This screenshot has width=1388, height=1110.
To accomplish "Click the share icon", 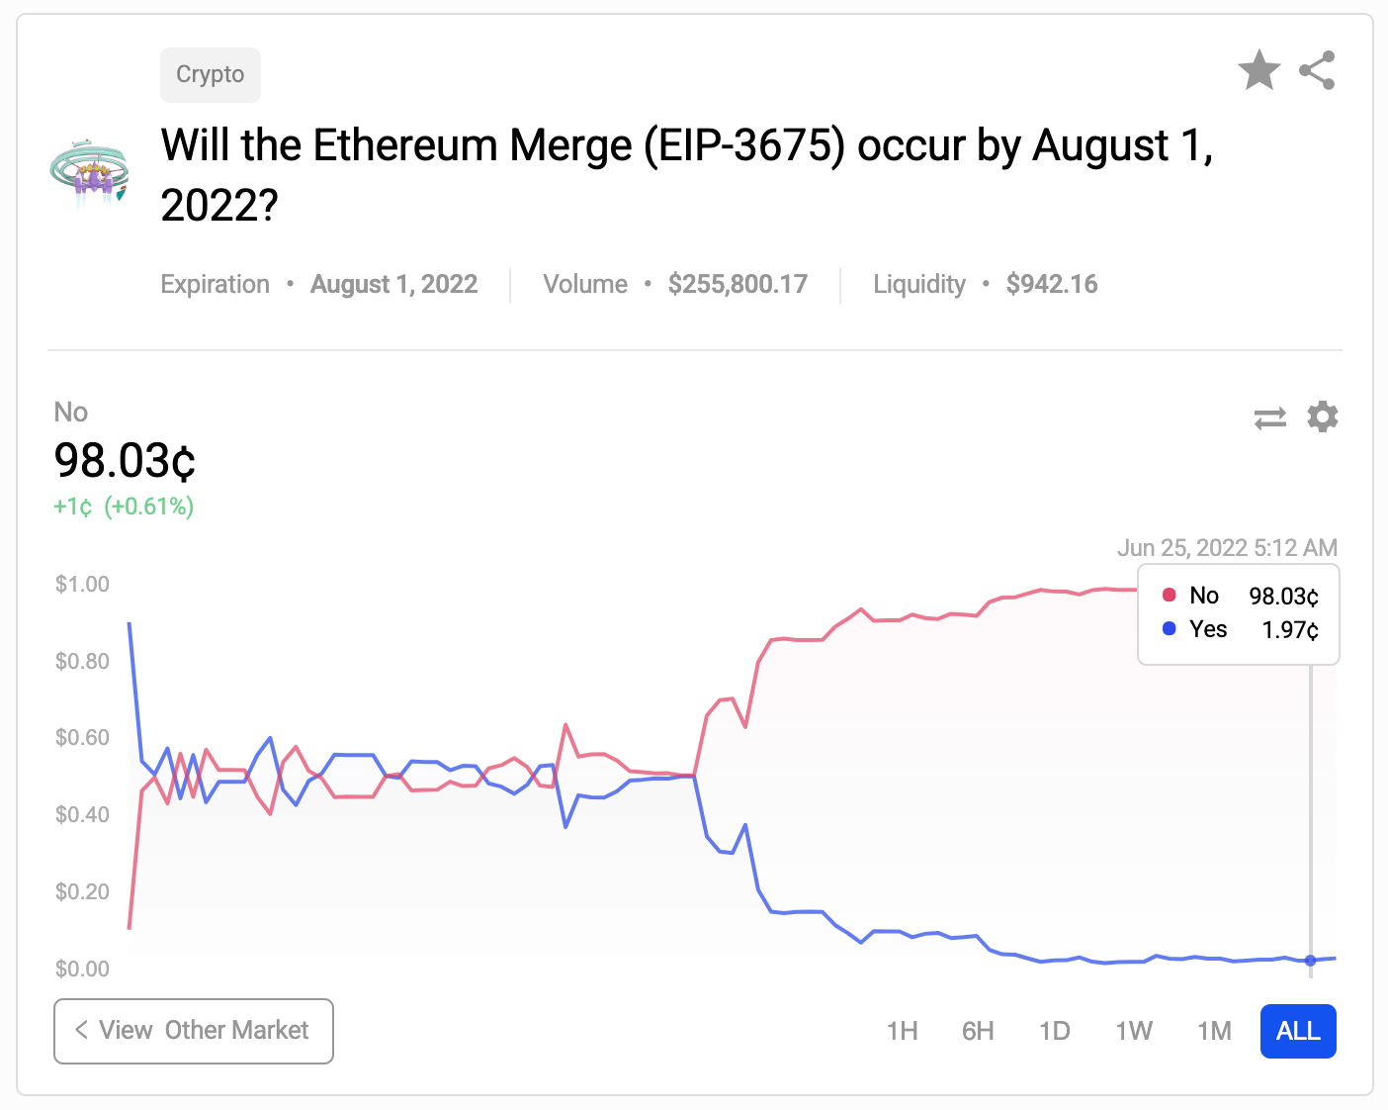I will pos(1317,70).
